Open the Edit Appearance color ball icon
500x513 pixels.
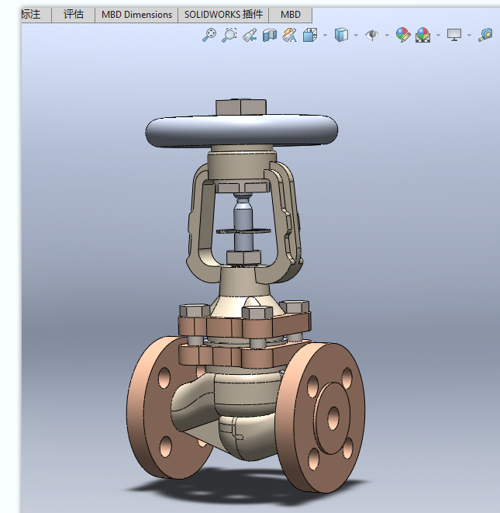402,35
